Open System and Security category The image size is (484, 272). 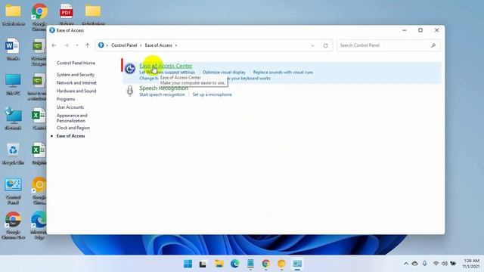pos(76,75)
